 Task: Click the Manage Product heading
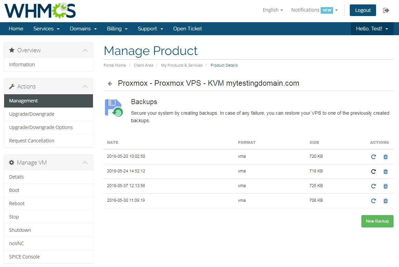pos(151,51)
